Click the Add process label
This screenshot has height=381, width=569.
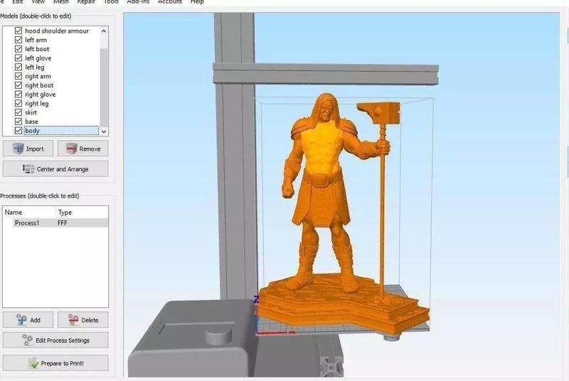(x=35, y=320)
